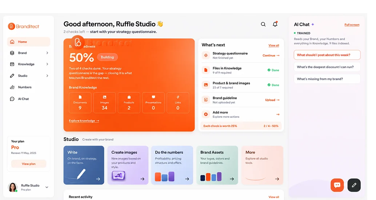Click the Presentations tile showing 0
The height and width of the screenshot is (200, 376).
coord(153,103)
